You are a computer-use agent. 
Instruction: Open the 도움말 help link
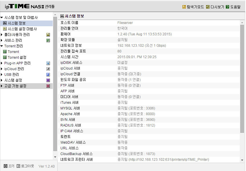click(235, 7)
